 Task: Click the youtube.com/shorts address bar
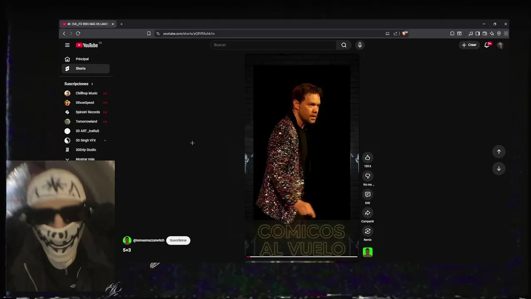(270, 33)
